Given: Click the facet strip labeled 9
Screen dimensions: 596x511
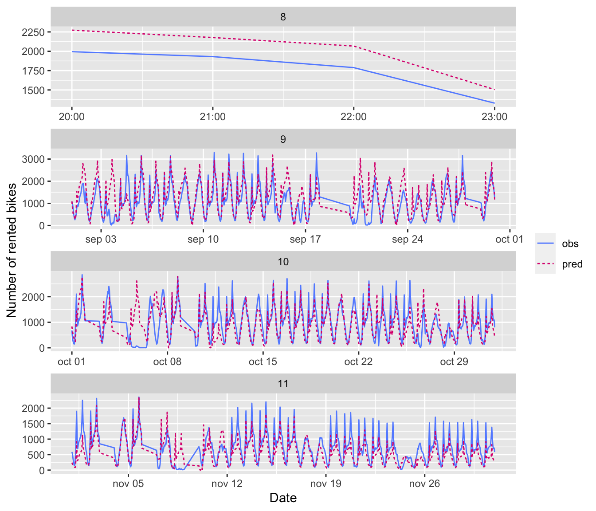Looking at the screenshot, I should (x=283, y=139).
